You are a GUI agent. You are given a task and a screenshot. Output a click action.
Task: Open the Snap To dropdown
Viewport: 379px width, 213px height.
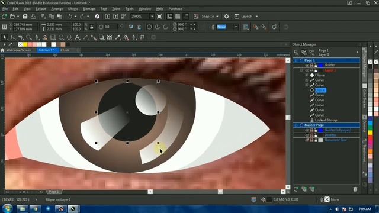click(217, 17)
